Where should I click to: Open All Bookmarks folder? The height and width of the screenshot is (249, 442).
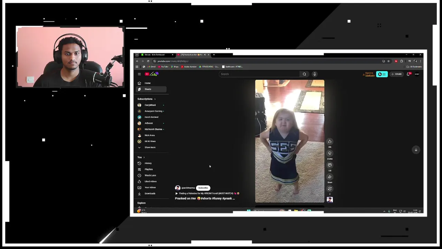pyautogui.click(x=414, y=67)
